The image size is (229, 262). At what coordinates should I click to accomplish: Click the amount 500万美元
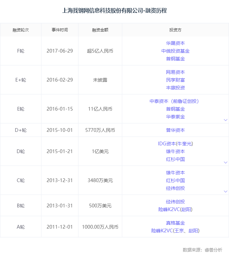coord(100,206)
